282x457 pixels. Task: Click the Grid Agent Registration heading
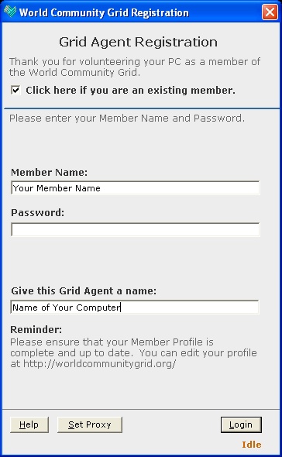click(x=138, y=42)
